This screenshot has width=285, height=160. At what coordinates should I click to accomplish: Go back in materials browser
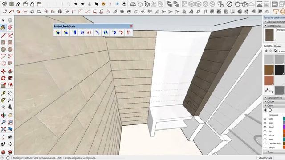pos(266,51)
